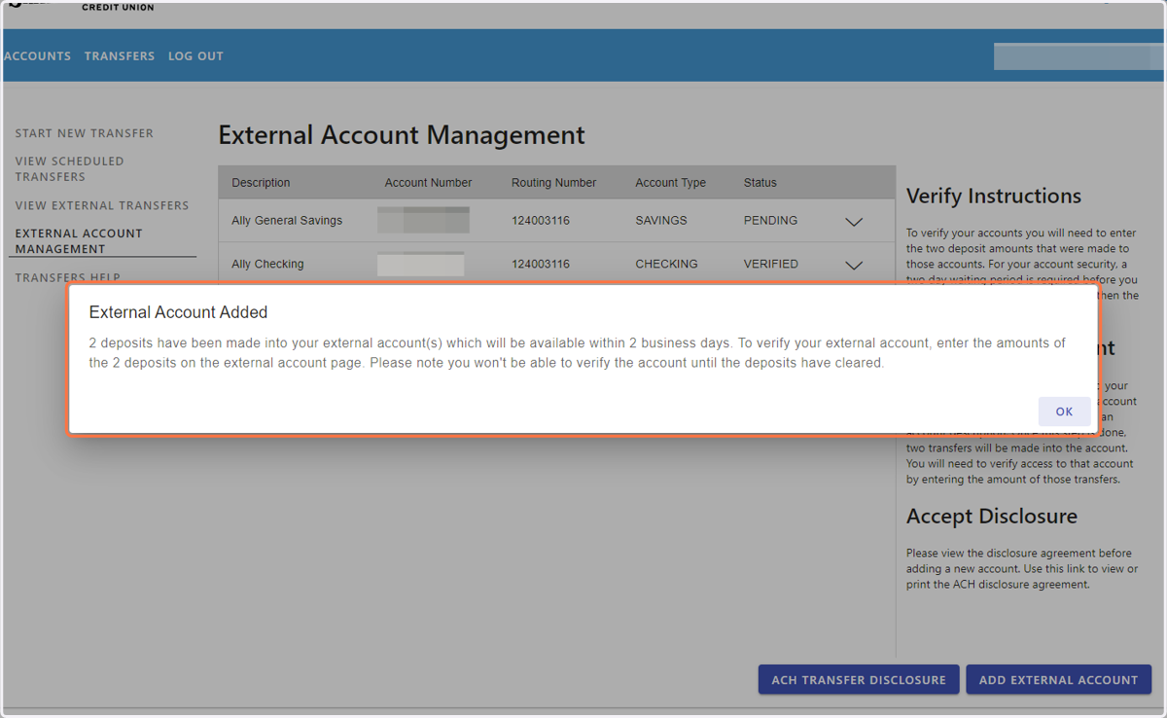The width and height of the screenshot is (1167, 718).
Task: Click the VERIFIED status cell
Action: (771, 265)
